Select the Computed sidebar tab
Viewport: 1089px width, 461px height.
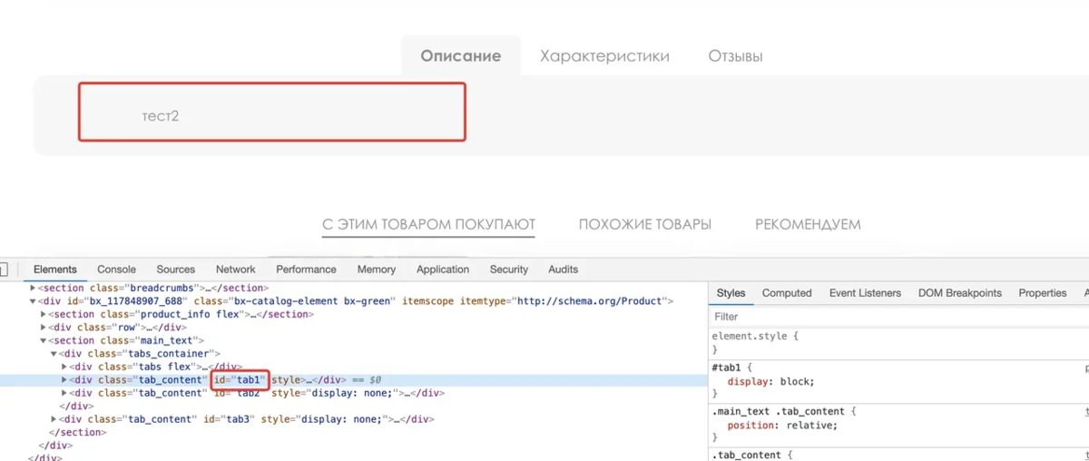pos(787,293)
